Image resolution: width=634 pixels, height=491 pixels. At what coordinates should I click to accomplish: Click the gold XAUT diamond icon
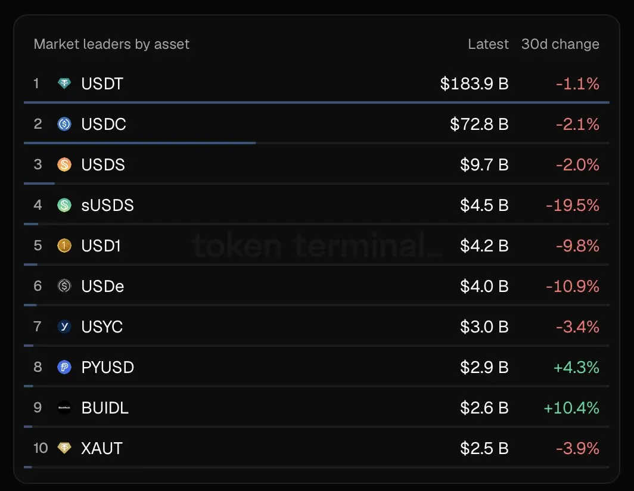[64, 448]
